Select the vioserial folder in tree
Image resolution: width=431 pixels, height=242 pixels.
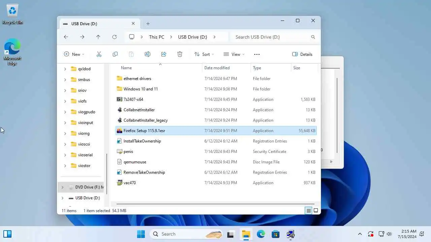(81, 155)
